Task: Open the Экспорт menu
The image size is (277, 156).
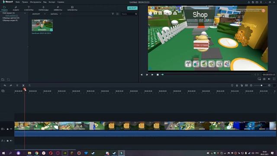Action: (52, 2)
